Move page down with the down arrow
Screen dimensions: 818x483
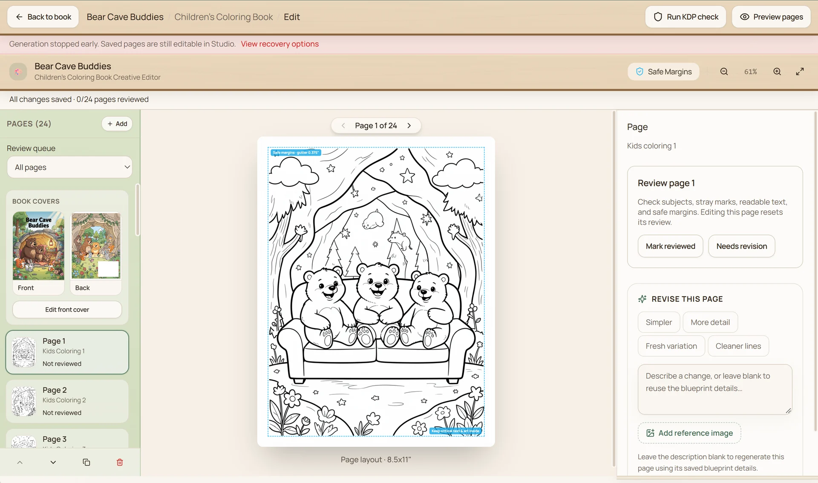[x=53, y=462]
